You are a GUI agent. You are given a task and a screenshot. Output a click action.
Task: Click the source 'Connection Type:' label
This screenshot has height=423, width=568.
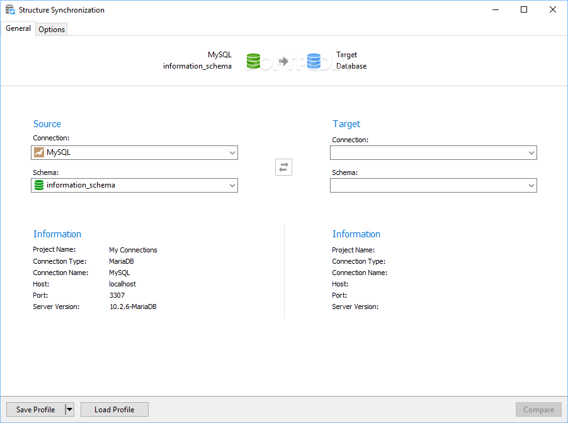point(60,261)
